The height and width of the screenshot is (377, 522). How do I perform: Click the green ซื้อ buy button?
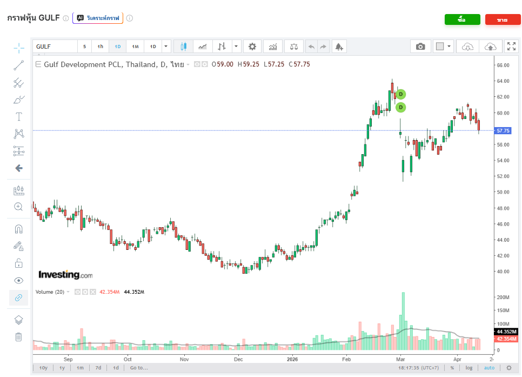[x=463, y=19]
